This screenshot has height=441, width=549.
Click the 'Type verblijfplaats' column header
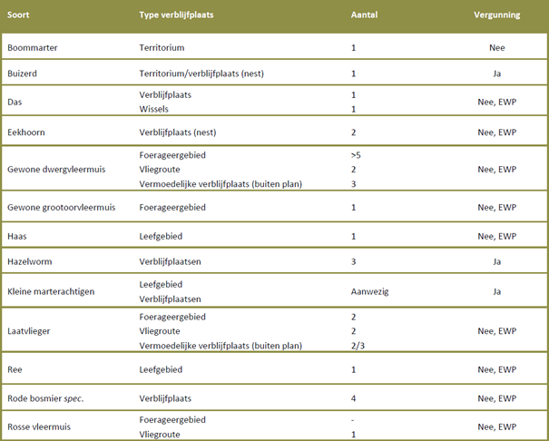pyautogui.click(x=176, y=15)
